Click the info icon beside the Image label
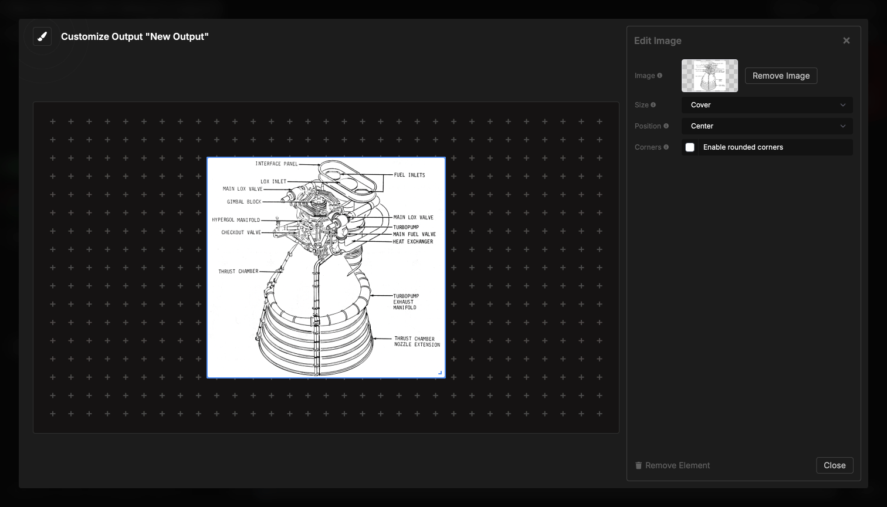 pos(660,75)
